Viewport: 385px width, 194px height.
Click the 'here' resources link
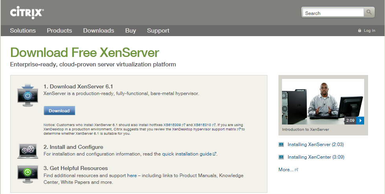[132, 176]
